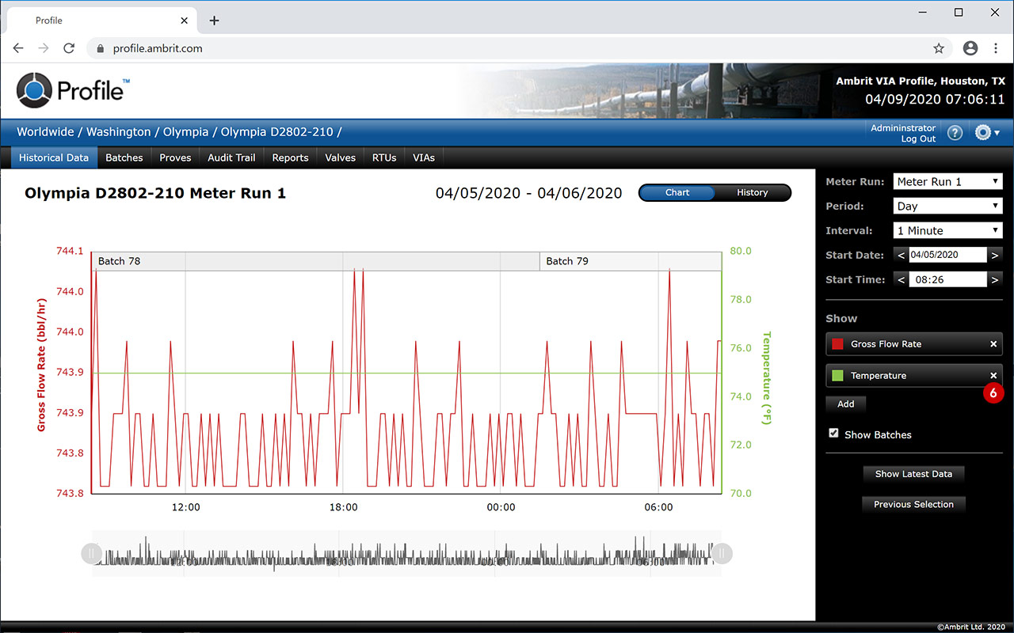This screenshot has height=633, width=1014.
Task: Open the Batches tab
Action: tap(124, 157)
